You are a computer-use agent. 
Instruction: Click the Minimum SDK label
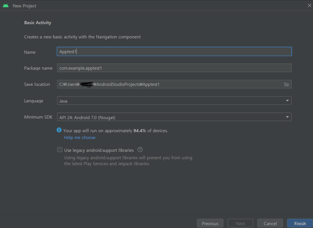click(38, 117)
